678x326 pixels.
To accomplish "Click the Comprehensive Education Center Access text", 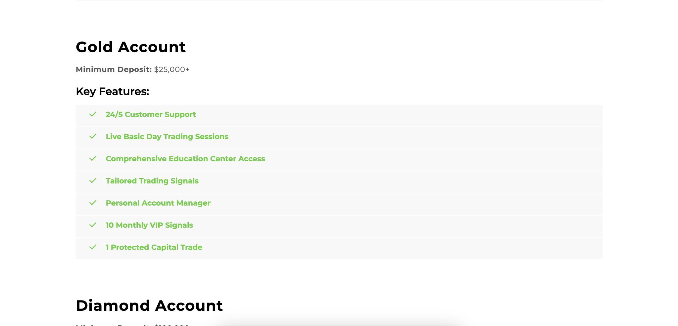I will pyautogui.click(x=185, y=159).
